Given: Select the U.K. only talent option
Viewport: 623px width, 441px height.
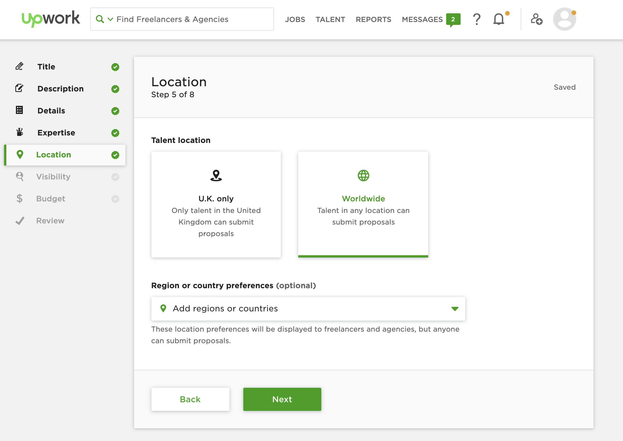Looking at the screenshot, I should click(x=216, y=204).
